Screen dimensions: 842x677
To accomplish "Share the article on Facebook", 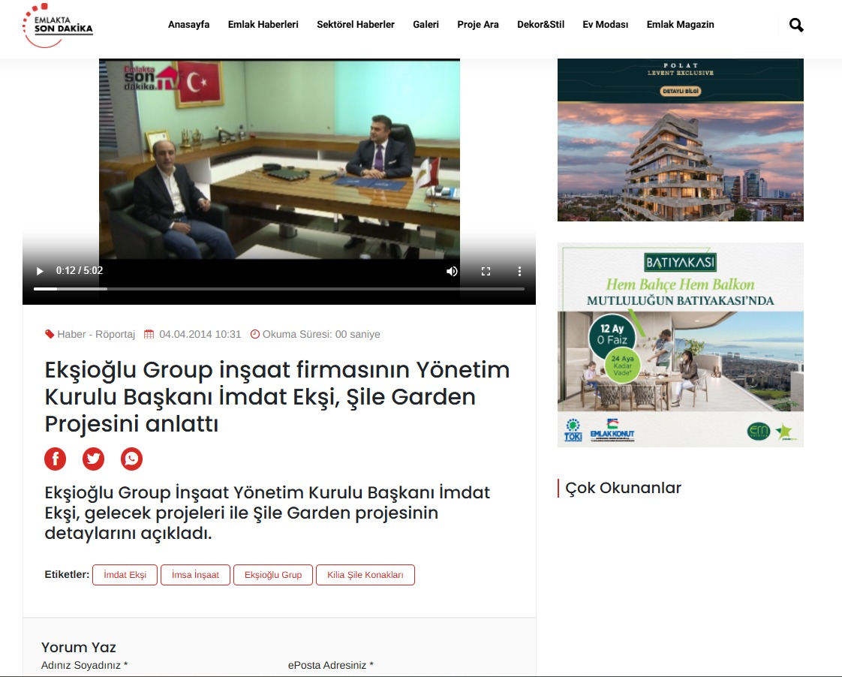I will (55, 459).
